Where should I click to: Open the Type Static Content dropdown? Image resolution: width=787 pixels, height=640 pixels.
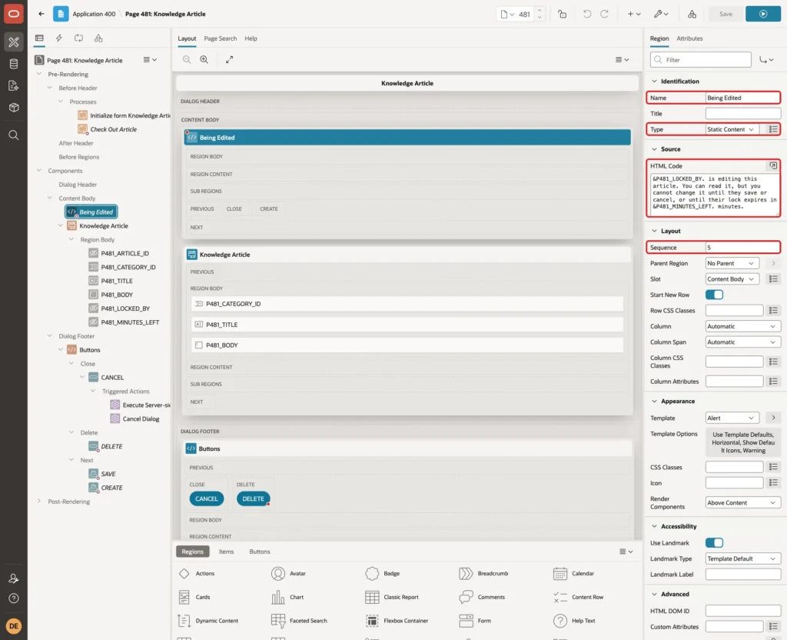(732, 129)
